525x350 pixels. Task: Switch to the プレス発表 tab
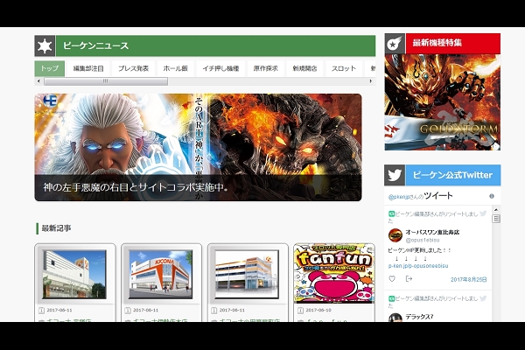pos(133,68)
